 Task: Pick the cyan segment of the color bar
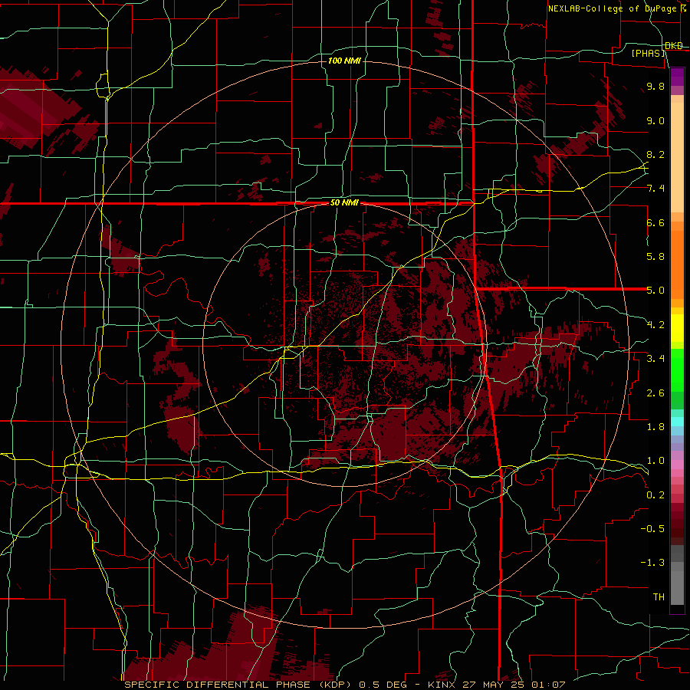click(677, 422)
